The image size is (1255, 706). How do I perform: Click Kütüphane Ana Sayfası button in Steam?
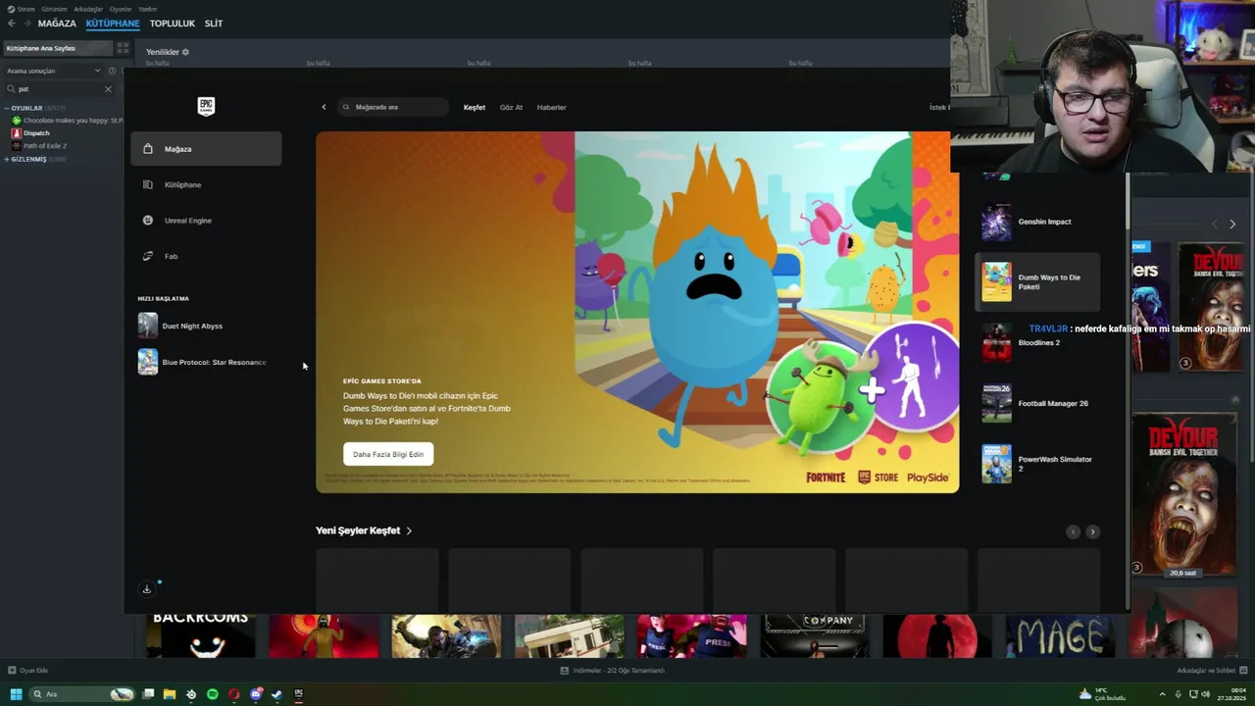tap(59, 48)
